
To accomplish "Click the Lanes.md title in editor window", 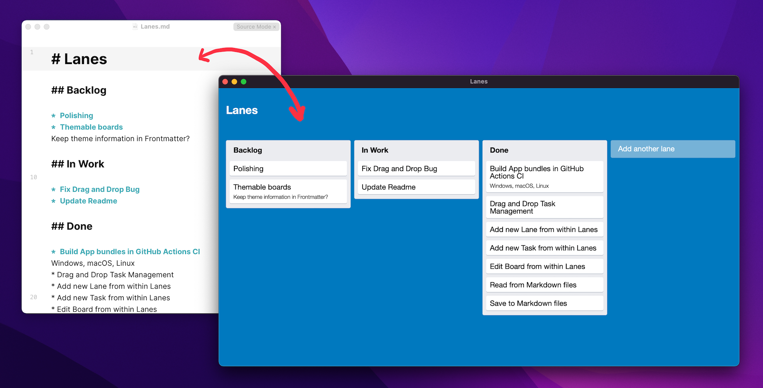I will pos(155,26).
